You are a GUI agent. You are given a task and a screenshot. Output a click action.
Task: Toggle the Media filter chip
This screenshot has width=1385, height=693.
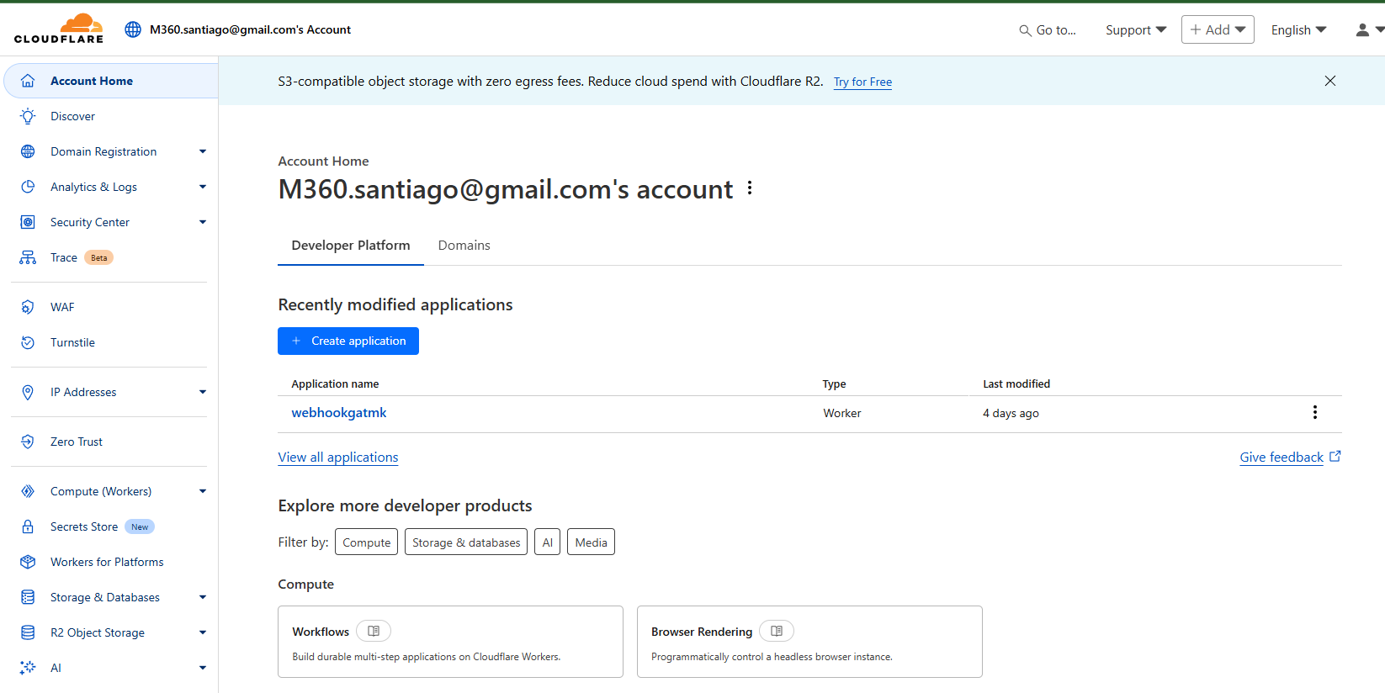[x=591, y=542]
